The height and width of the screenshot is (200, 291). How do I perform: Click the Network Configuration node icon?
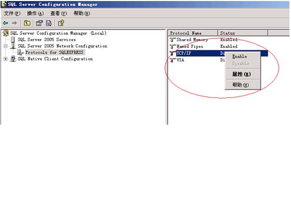[13, 46]
